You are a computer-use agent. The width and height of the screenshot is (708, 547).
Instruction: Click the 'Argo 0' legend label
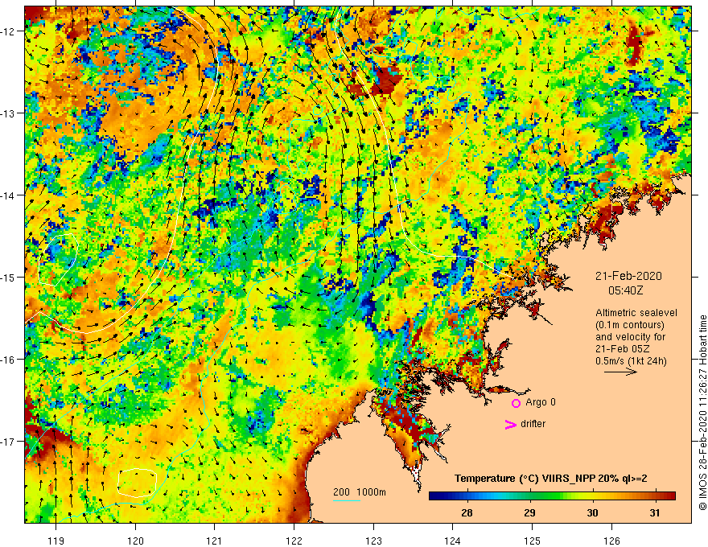[541, 402]
